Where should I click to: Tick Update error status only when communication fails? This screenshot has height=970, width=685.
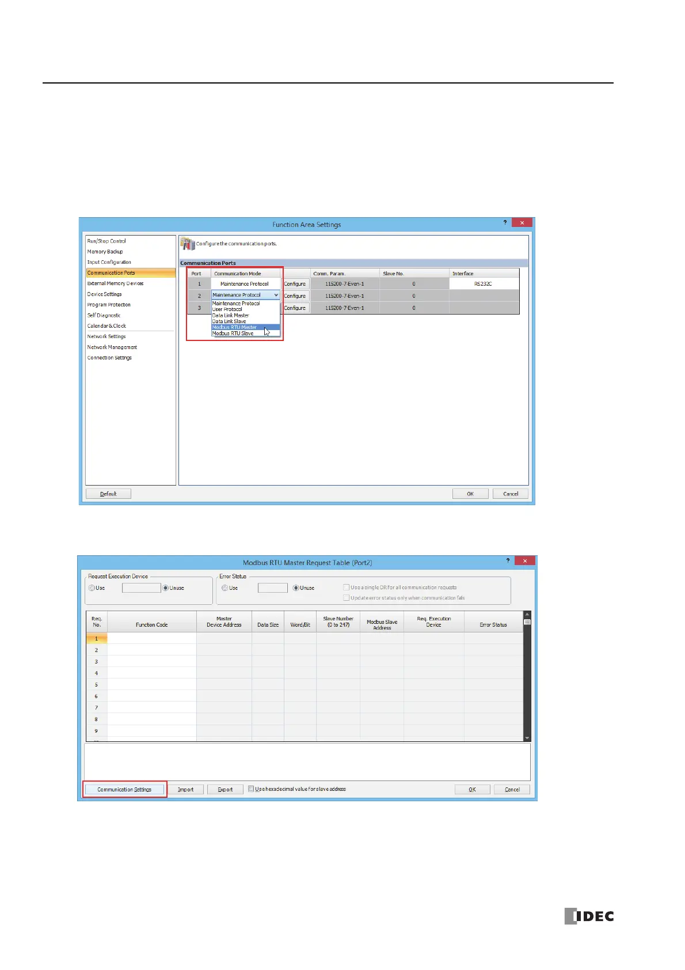click(346, 598)
